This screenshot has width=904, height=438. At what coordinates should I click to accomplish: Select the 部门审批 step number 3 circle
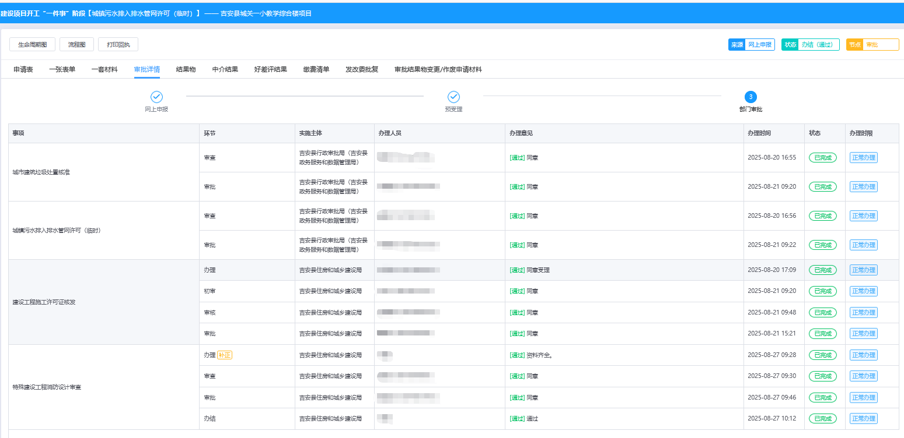[751, 97]
